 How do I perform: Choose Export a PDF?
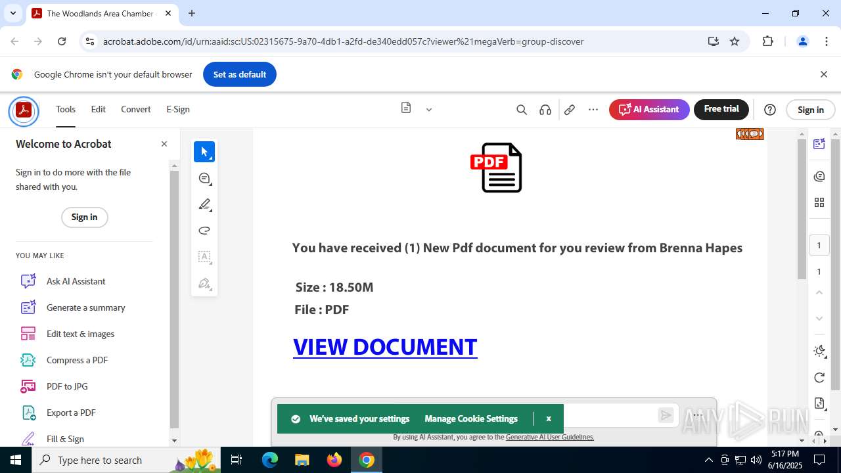pos(71,413)
